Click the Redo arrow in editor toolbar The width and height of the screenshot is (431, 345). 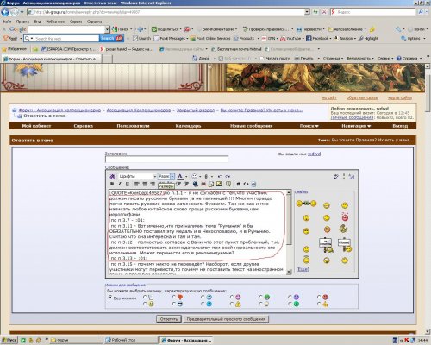point(228,176)
